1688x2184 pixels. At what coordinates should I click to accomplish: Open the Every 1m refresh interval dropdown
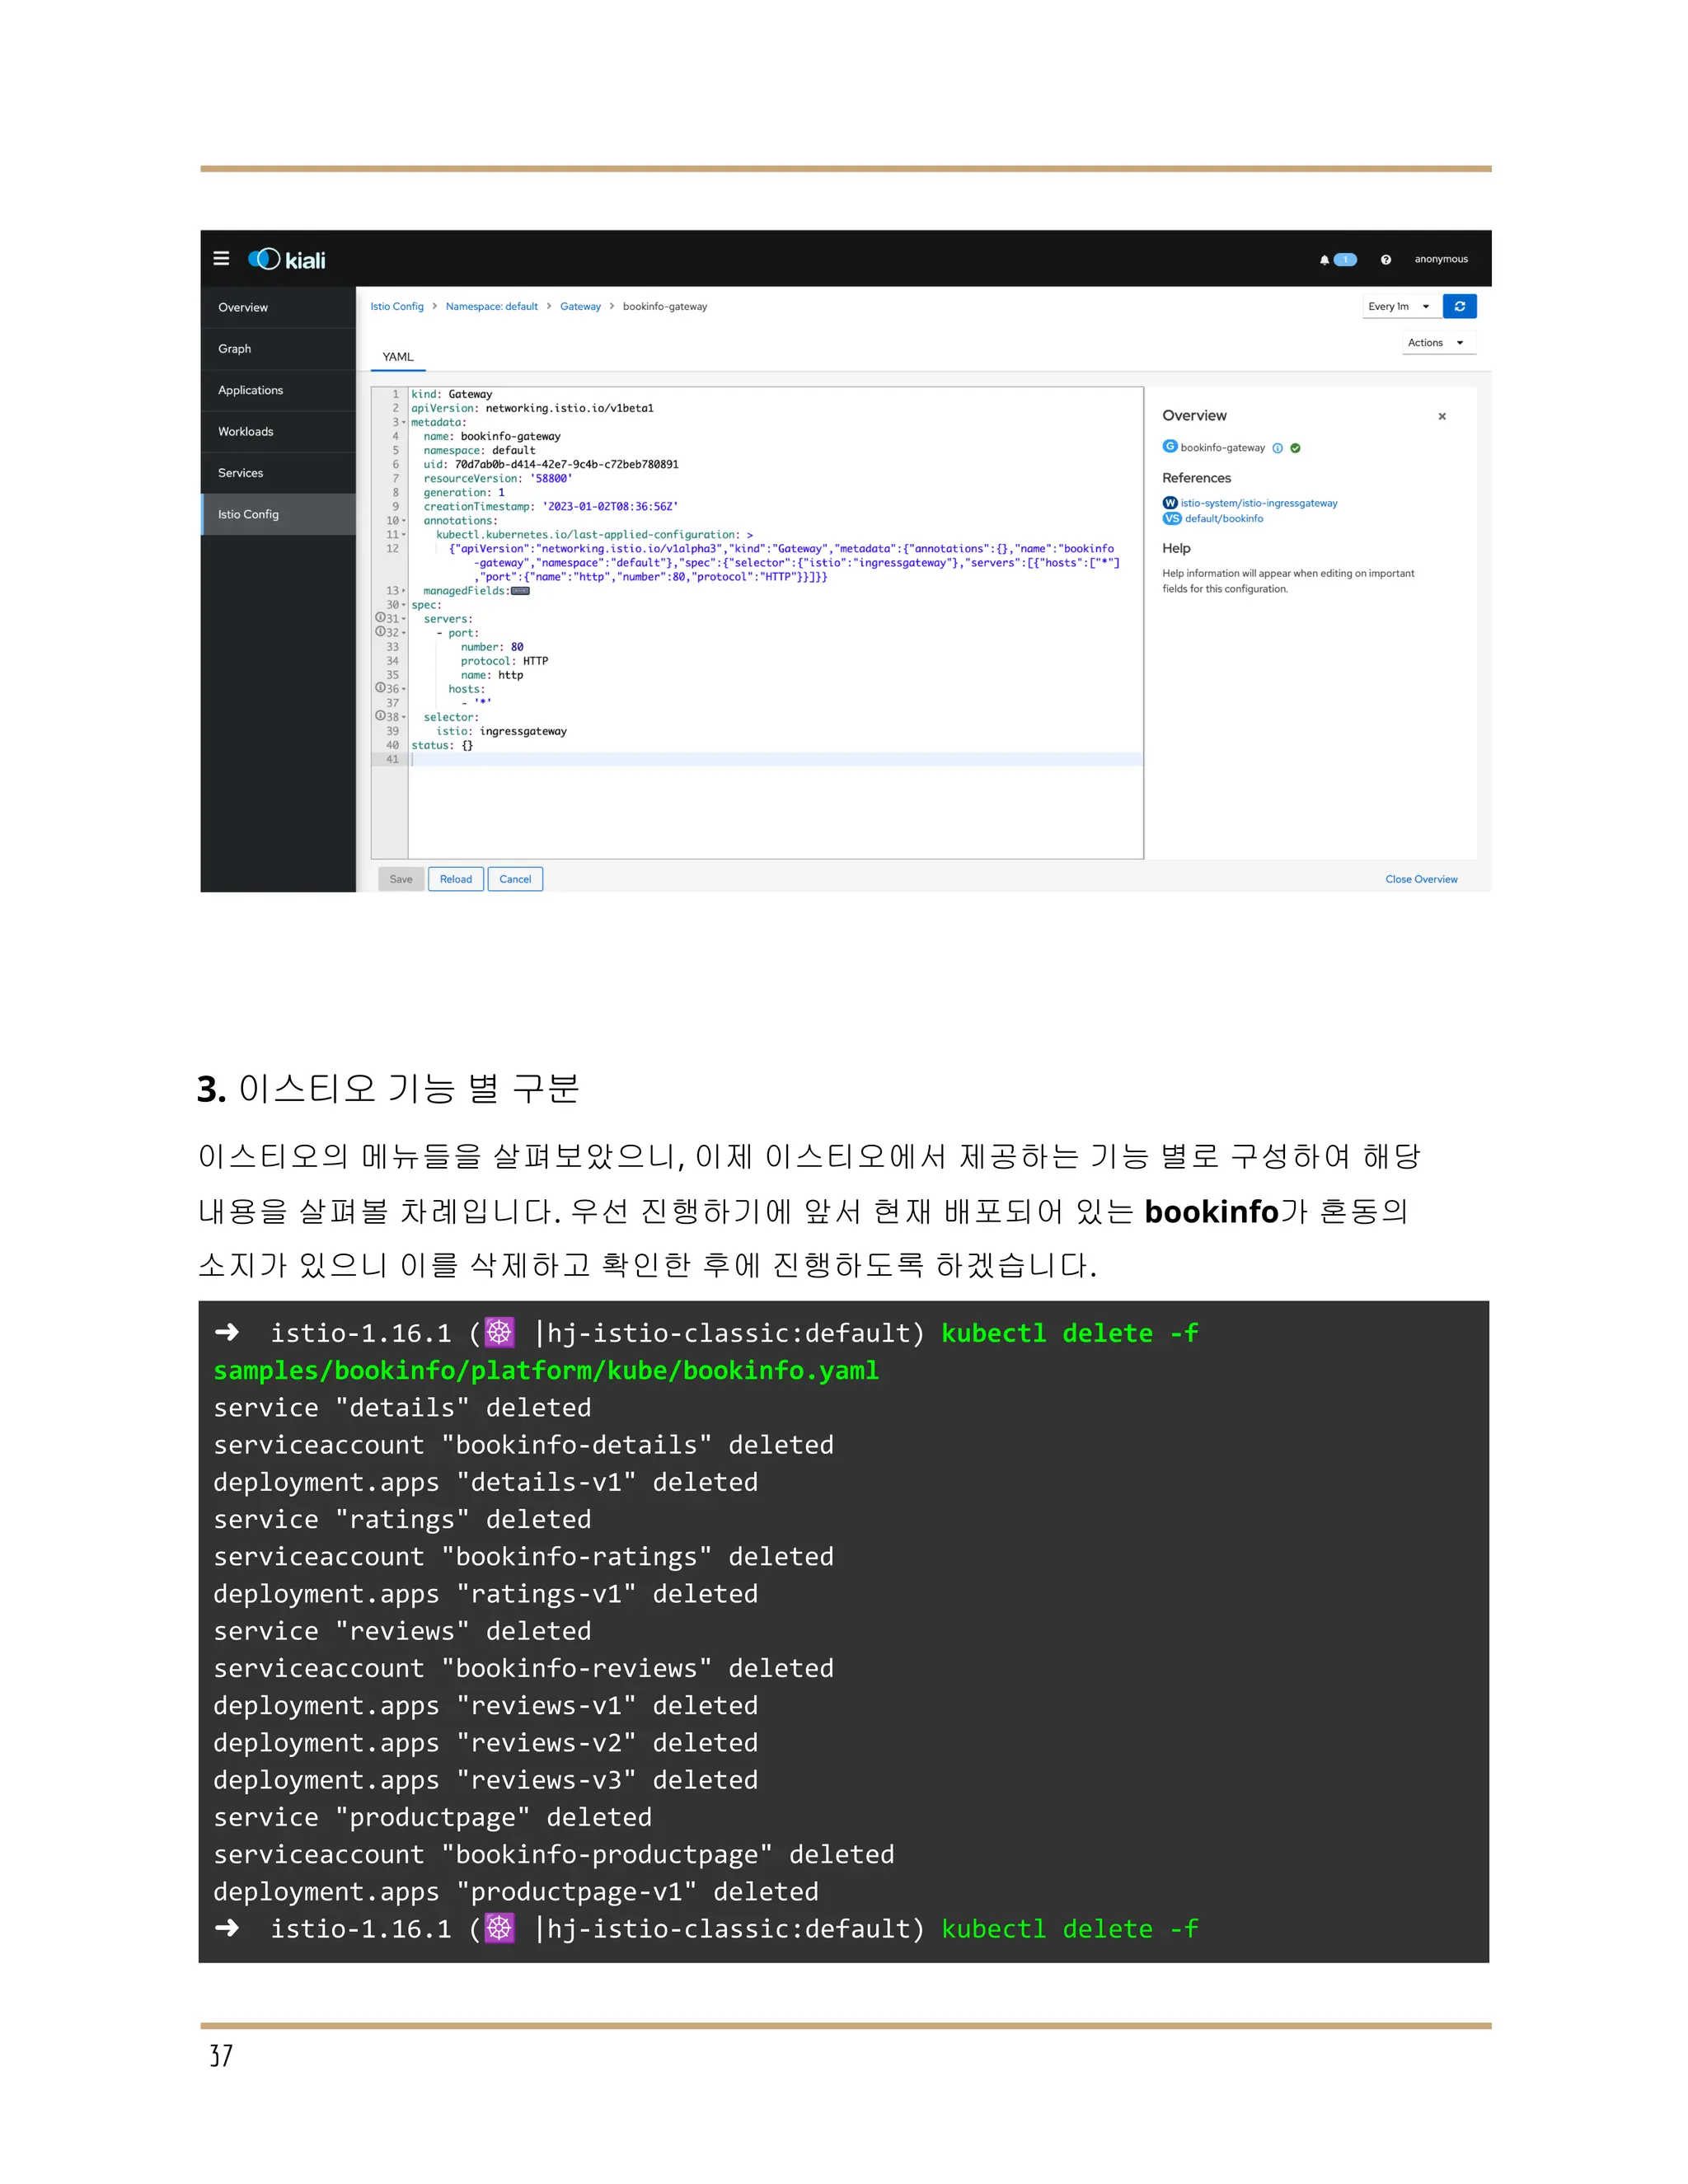1400,307
